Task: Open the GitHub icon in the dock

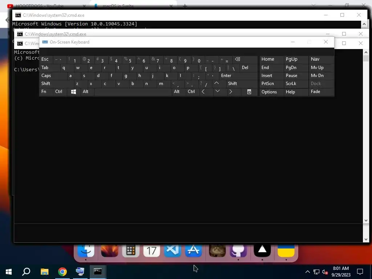Action: [238, 250]
